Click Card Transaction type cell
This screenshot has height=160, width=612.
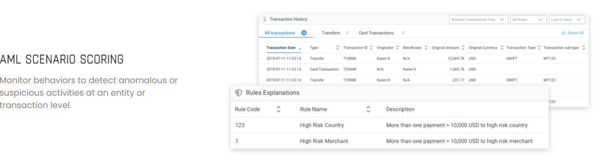pyautogui.click(x=324, y=69)
